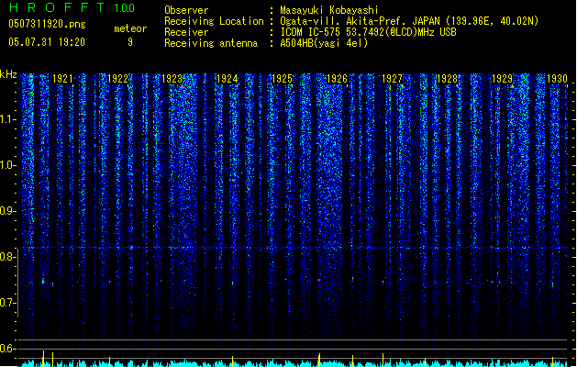Click the 0.6 frequency axis label
The width and height of the screenshot is (577, 367).
(x=8, y=349)
